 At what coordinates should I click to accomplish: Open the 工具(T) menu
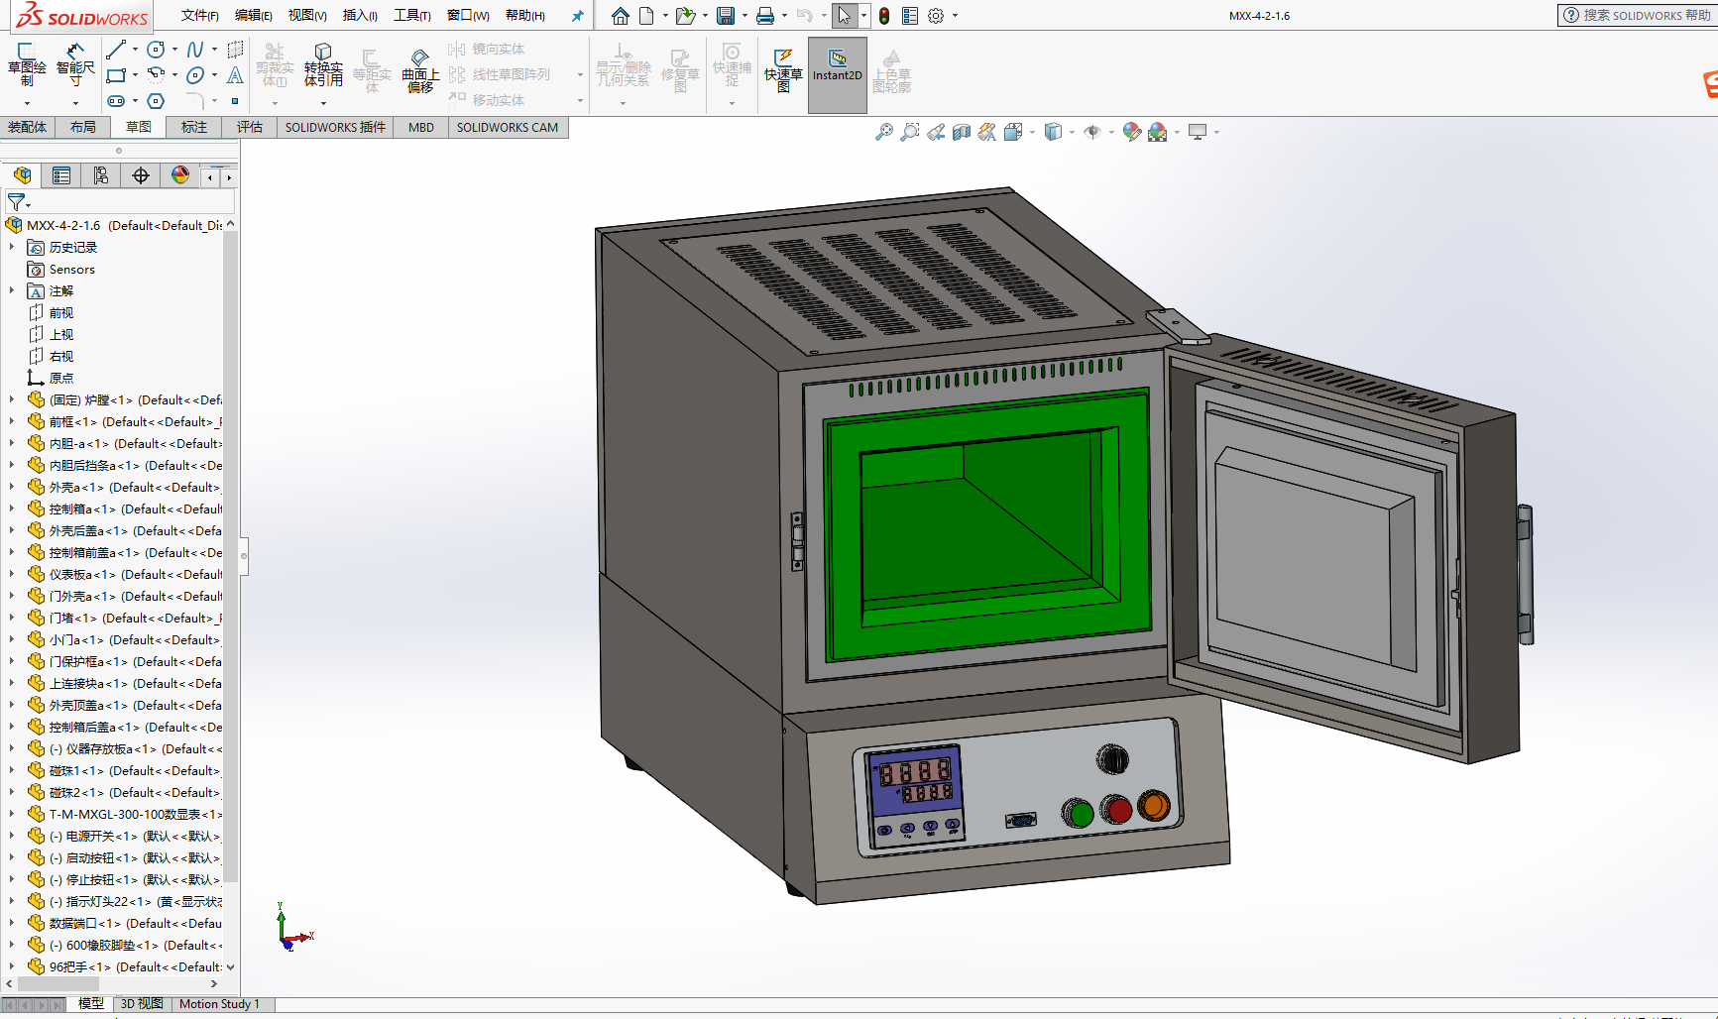click(412, 16)
